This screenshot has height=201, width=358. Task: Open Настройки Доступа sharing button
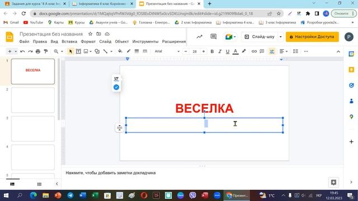tap(312, 37)
